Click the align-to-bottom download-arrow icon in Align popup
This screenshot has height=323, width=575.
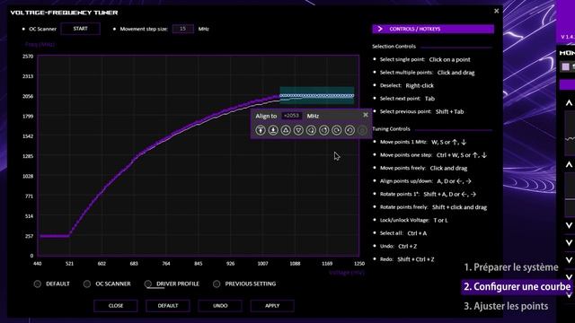273,130
